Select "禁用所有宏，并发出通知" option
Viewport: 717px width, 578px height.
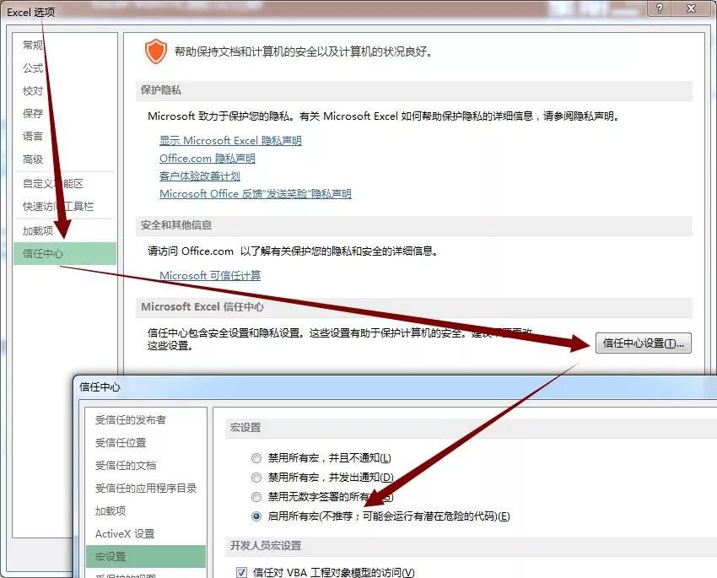click(x=256, y=477)
